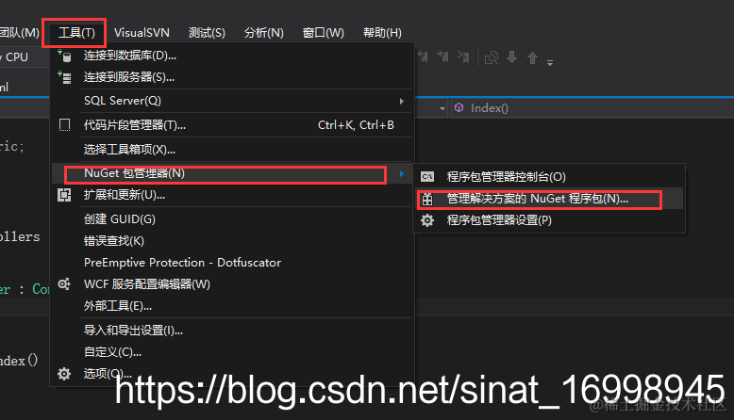This screenshot has width=734, height=420.
Task: Click the NuGet submenu arrow
Action: pyautogui.click(x=402, y=174)
